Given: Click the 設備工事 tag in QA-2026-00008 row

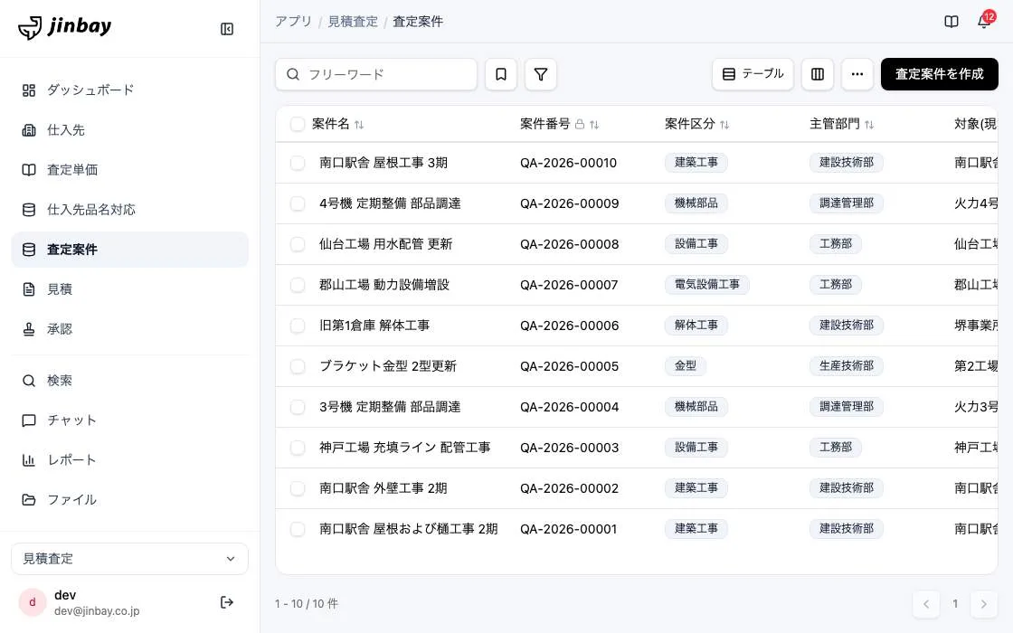Looking at the screenshot, I should click(696, 243).
